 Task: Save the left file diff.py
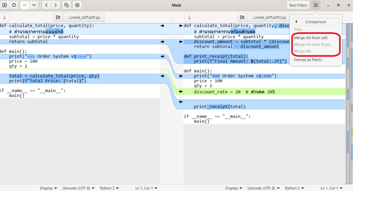pos(5,17)
